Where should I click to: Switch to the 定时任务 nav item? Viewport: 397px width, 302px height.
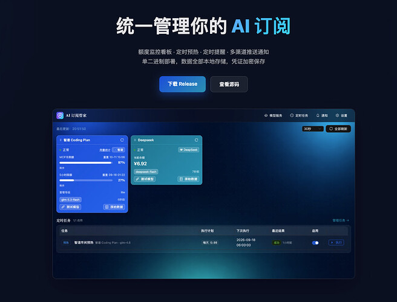click(299, 115)
